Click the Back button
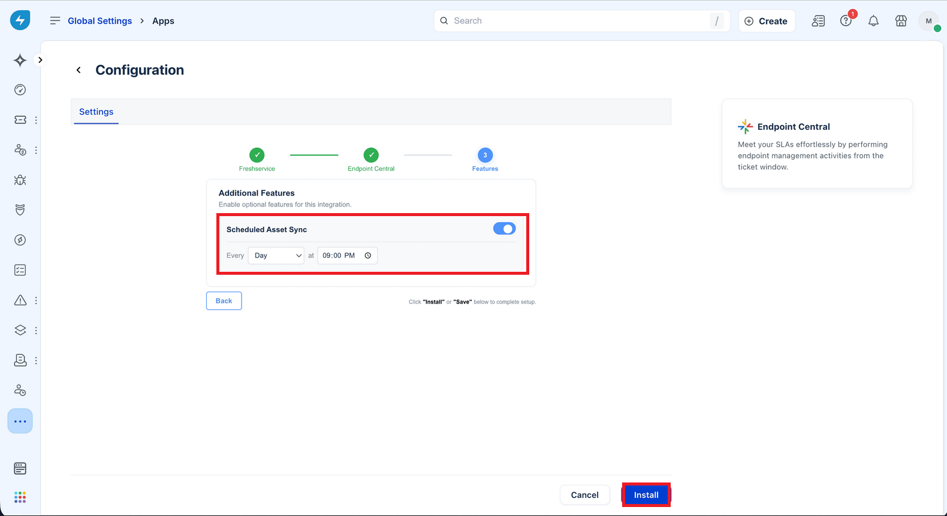The width and height of the screenshot is (947, 516). pyautogui.click(x=224, y=301)
